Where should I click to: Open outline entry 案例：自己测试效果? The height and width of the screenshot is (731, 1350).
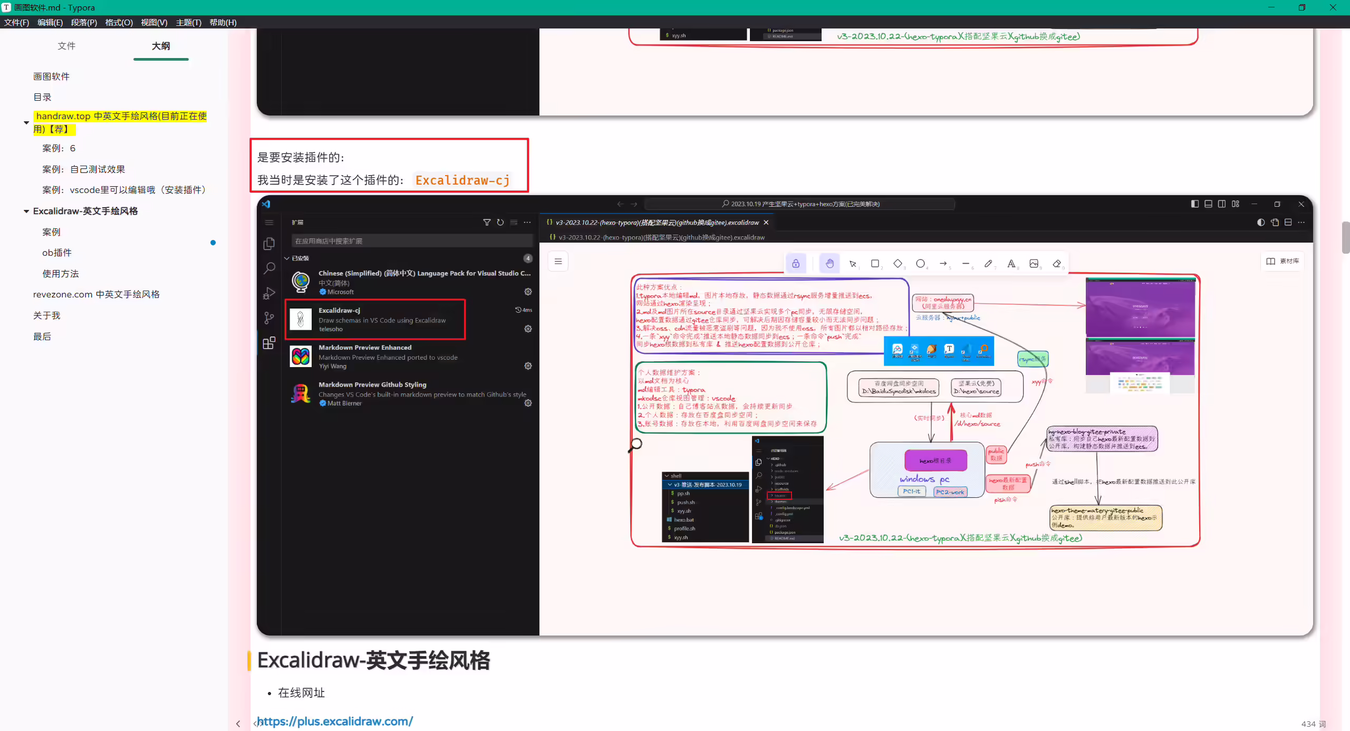tap(83, 169)
